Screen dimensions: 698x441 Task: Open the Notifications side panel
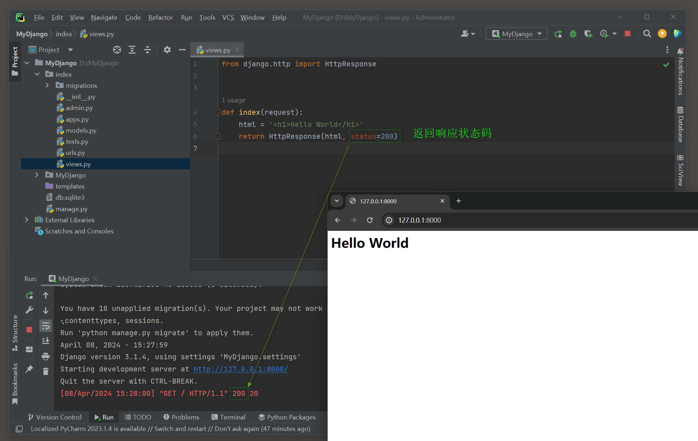click(x=680, y=71)
